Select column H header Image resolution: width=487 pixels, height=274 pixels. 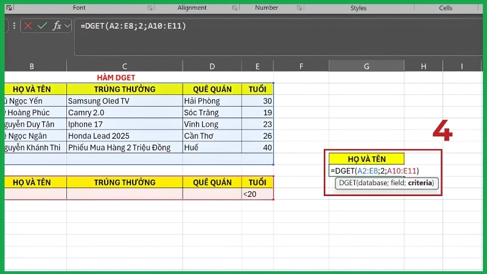(423, 66)
